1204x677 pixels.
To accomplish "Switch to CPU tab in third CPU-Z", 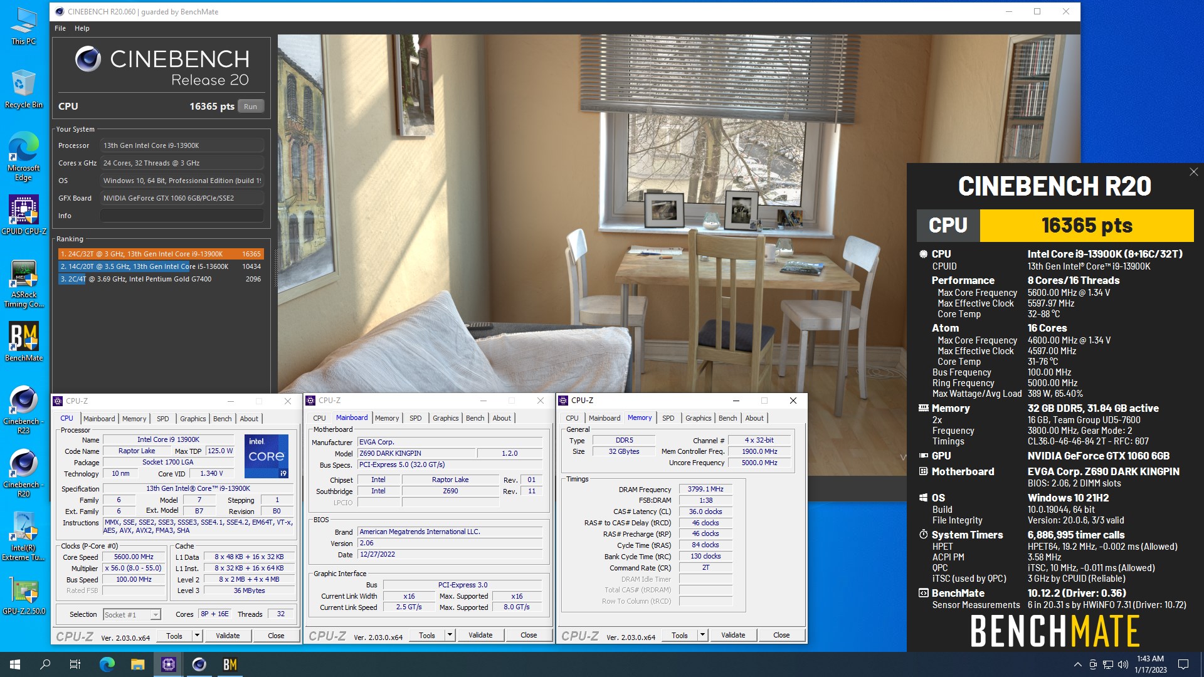I will [x=572, y=418].
